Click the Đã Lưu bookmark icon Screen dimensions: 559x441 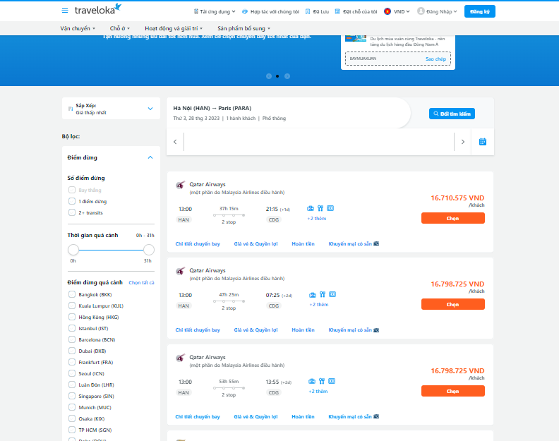[x=308, y=11]
